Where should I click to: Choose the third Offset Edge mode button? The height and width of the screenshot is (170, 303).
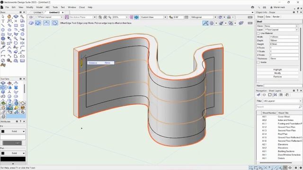point(46,23)
